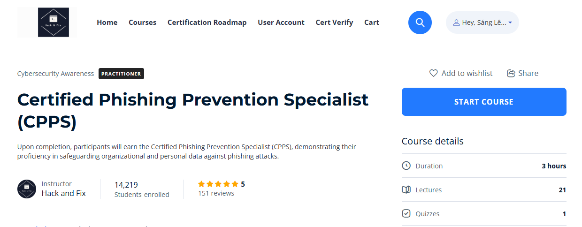Open search with the magnifier icon
This screenshot has height=227, width=582.
pyautogui.click(x=420, y=23)
